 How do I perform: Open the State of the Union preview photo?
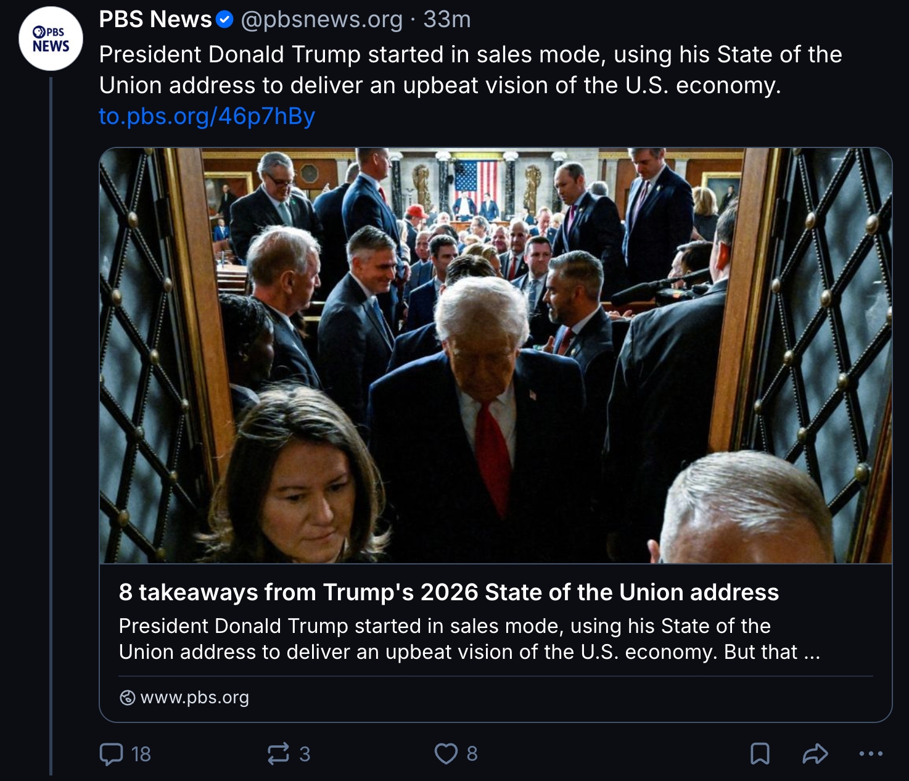point(495,355)
